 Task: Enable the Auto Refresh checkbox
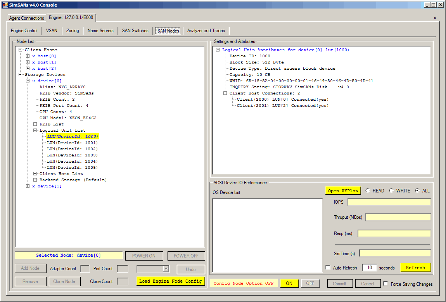[x=328, y=268]
